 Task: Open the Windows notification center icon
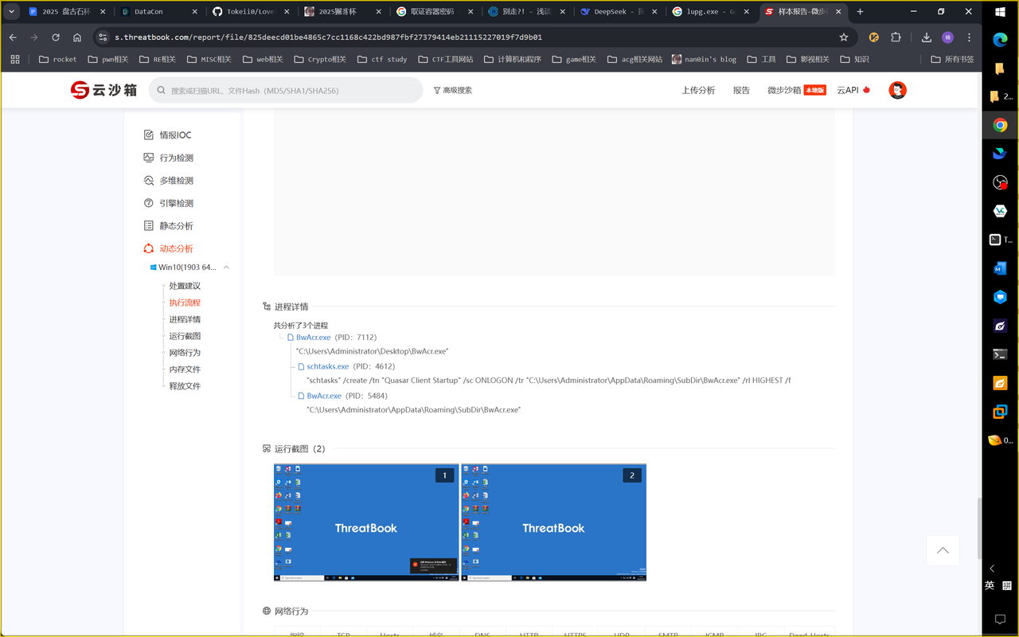pyautogui.click(x=1000, y=619)
